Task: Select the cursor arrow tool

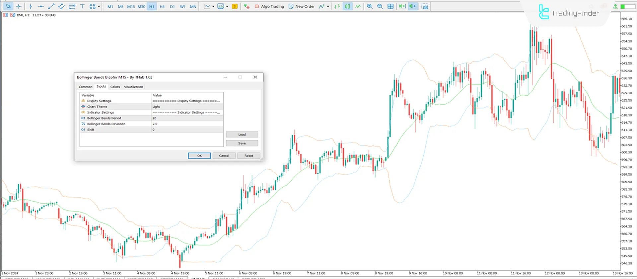Action: point(8,6)
